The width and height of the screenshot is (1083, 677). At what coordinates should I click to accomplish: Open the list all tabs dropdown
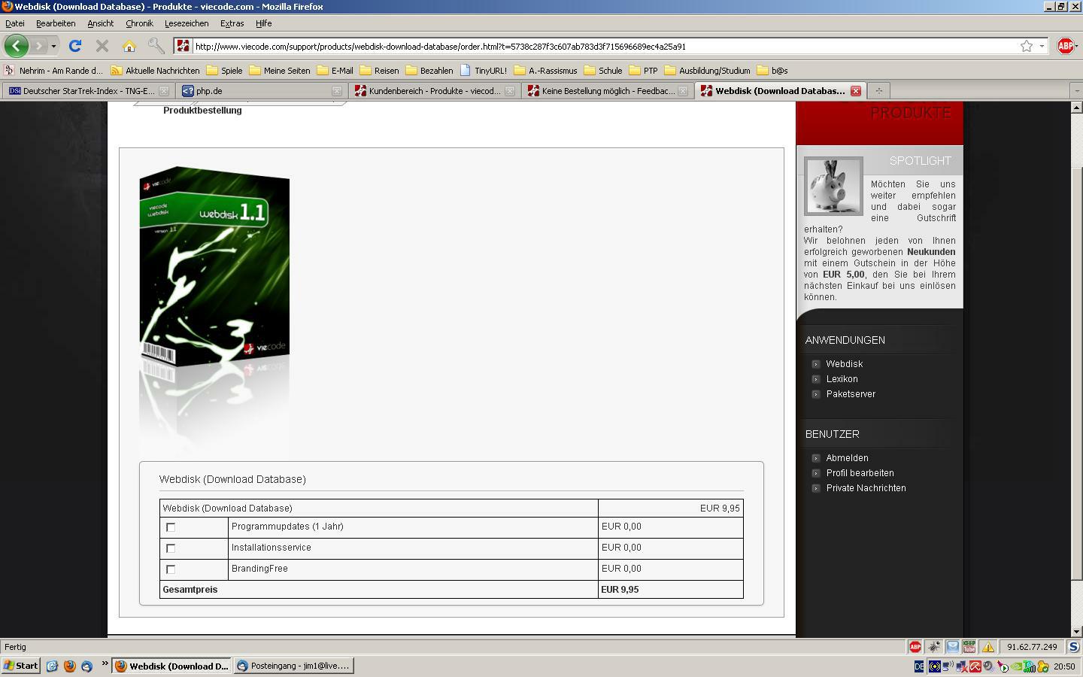click(1075, 91)
